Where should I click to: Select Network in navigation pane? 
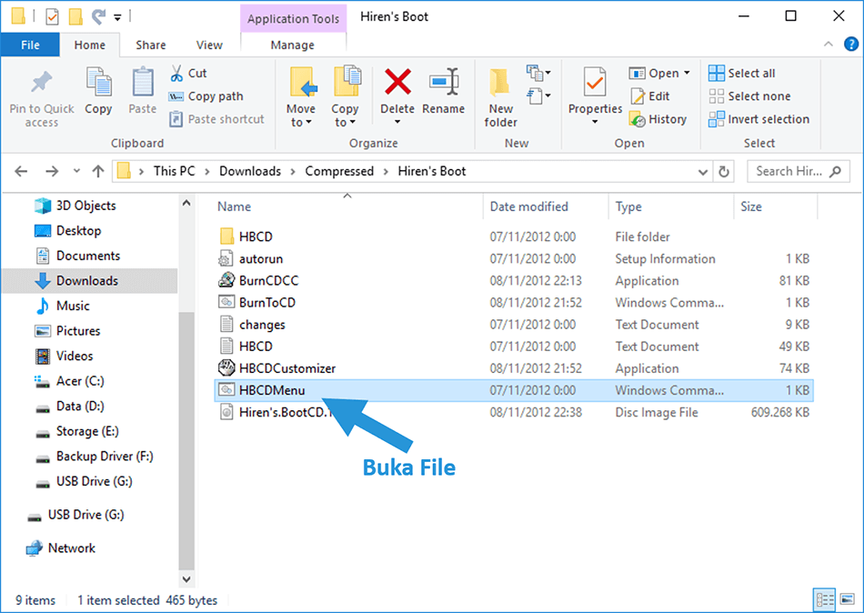point(61,548)
